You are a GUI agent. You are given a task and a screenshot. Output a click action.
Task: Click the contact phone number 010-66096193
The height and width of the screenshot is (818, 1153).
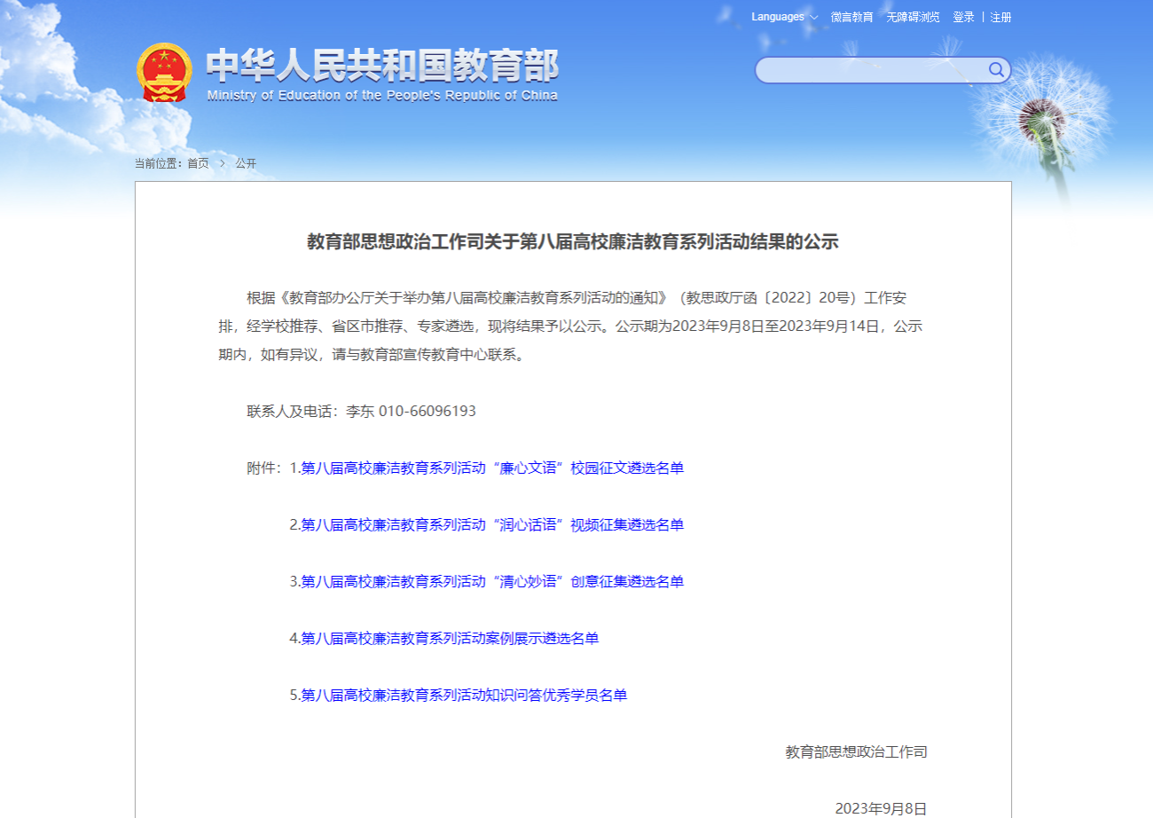427,412
